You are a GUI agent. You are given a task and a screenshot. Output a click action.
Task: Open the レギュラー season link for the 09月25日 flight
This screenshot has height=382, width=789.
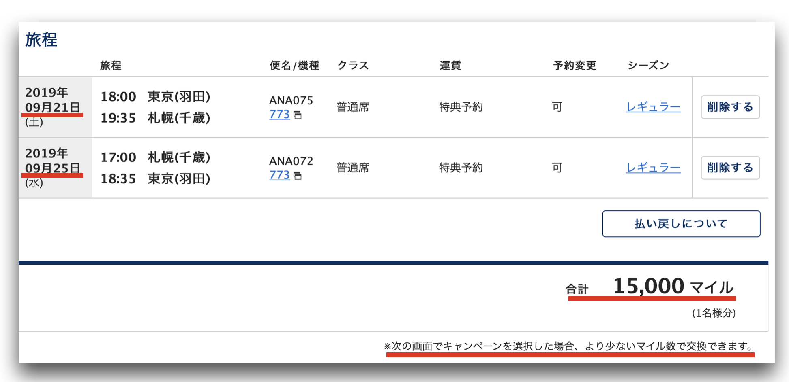(653, 168)
